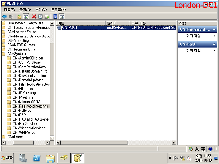Screen dimensions: 219x164
Task: Collapse CN=PSO1 actions section
Action: pos(214,44)
